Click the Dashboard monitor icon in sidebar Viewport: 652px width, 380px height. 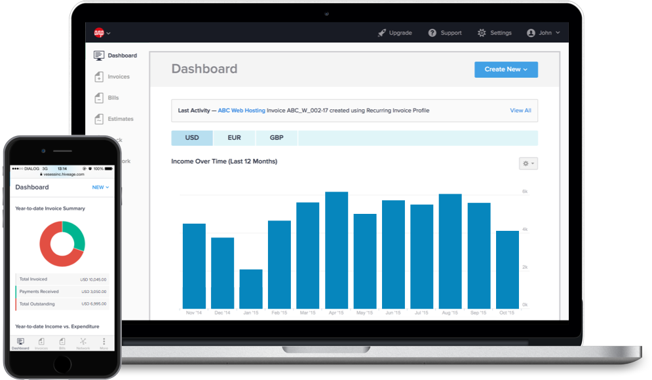point(98,56)
